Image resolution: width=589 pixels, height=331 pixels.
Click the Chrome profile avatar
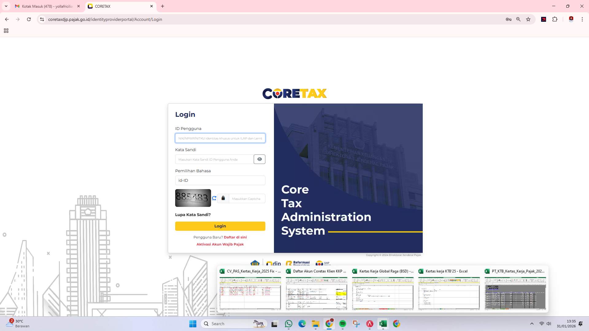point(571,19)
